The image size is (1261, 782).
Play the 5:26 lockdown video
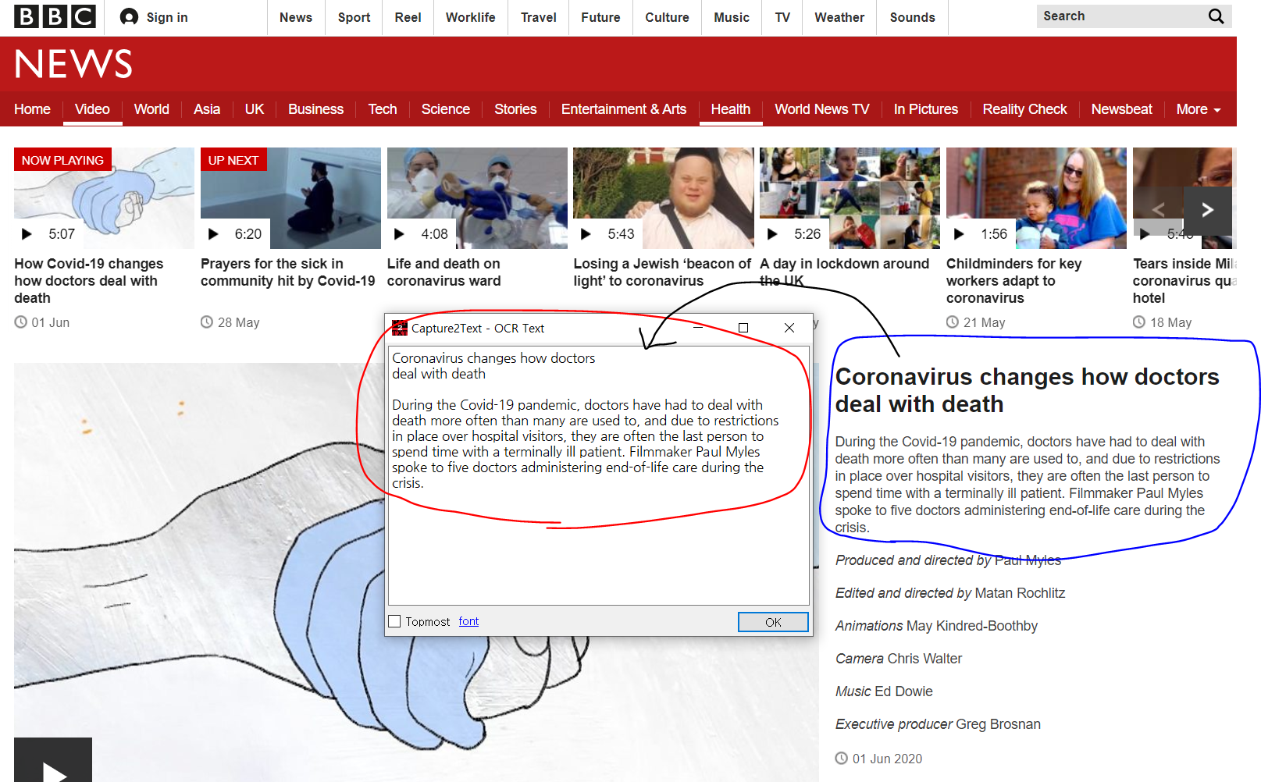tap(772, 234)
